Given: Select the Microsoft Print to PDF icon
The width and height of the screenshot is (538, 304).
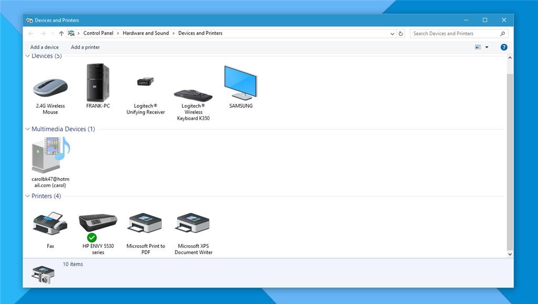Looking at the screenshot, I should tap(145, 223).
